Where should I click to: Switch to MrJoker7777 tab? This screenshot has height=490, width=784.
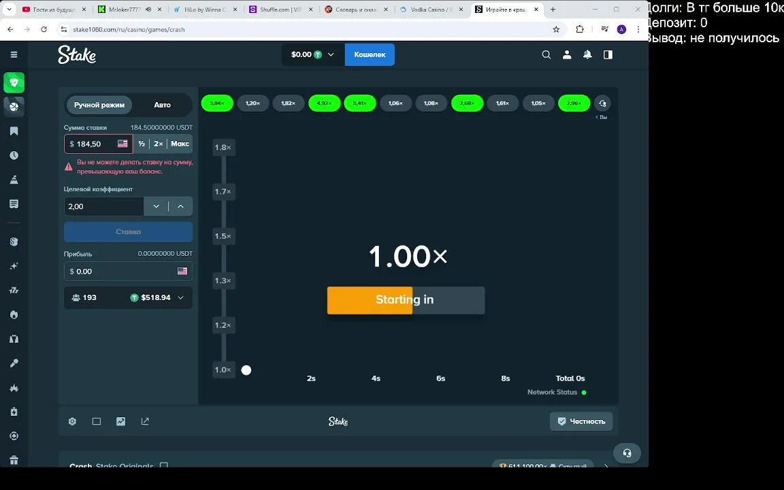(x=129, y=10)
